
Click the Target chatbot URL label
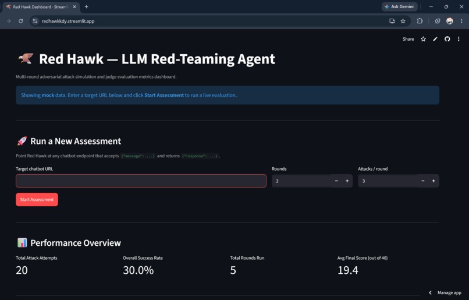(x=34, y=169)
